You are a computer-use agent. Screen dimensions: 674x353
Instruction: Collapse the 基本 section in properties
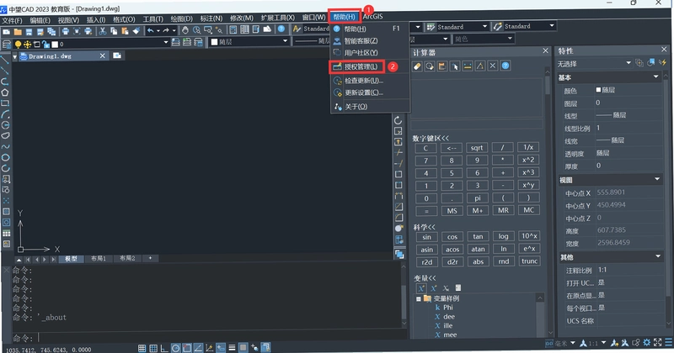coord(655,76)
